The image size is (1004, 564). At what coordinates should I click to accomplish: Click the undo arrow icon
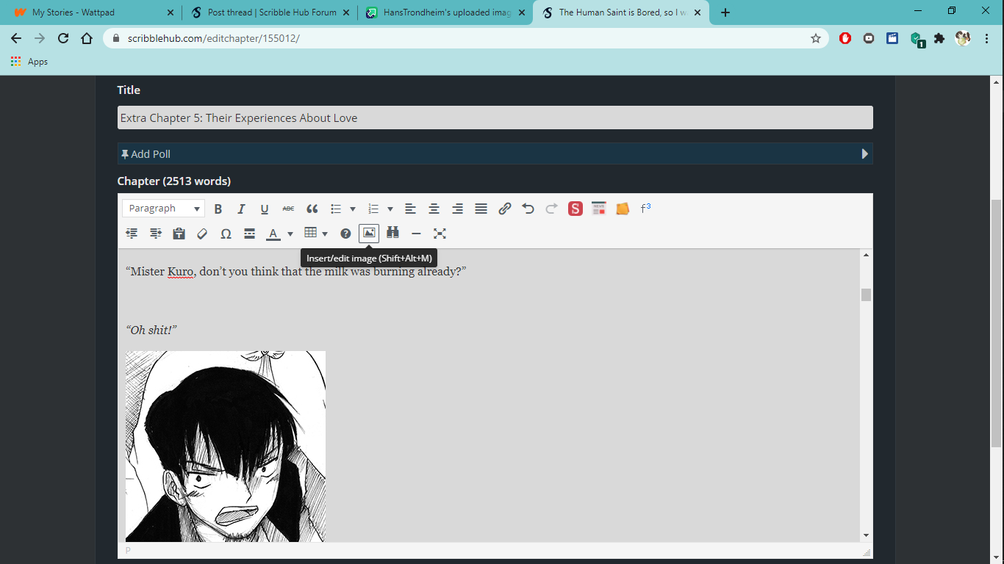click(x=528, y=209)
